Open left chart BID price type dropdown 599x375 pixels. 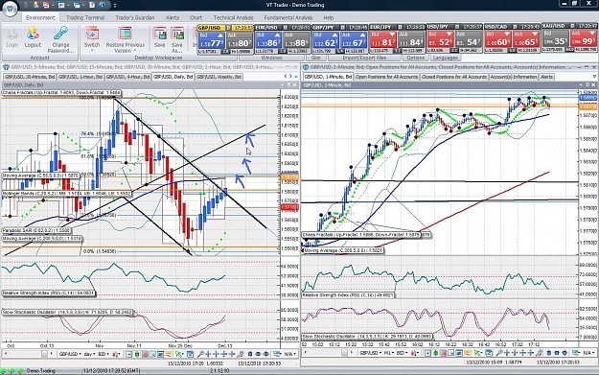tap(104, 354)
